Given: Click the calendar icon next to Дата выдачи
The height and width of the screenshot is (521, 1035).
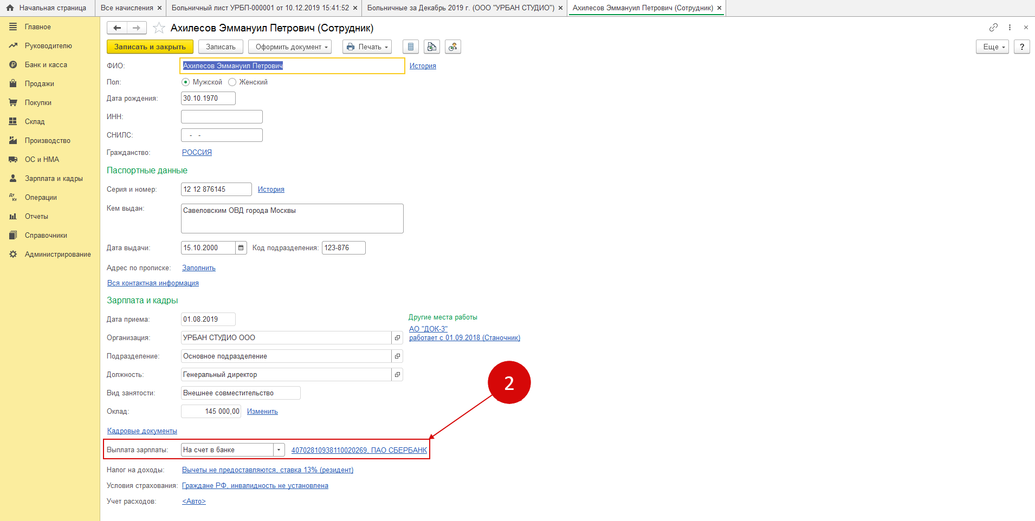Looking at the screenshot, I should [241, 248].
